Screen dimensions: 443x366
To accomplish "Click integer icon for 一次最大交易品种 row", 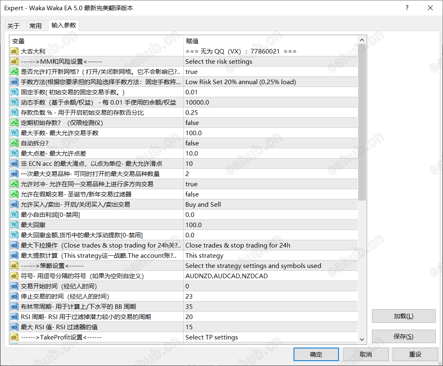I will coord(14,174).
